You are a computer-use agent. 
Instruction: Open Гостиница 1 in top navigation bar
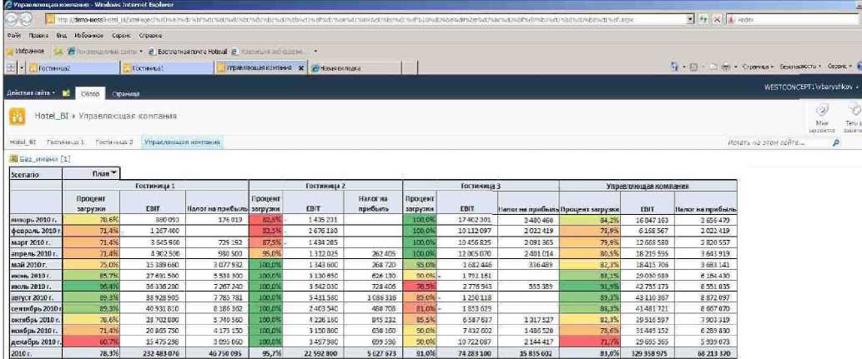pos(66,142)
